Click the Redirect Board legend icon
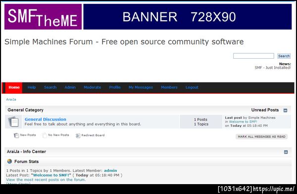The height and width of the screenshot is (194, 297). (78, 135)
